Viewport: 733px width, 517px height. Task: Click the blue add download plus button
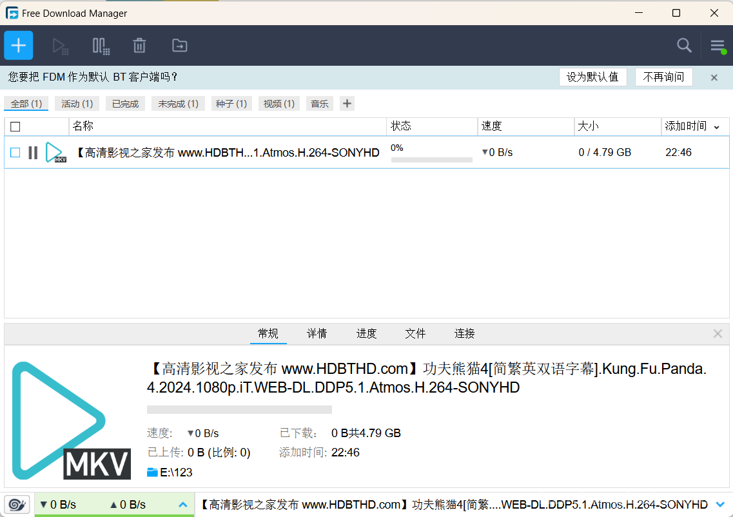click(19, 45)
